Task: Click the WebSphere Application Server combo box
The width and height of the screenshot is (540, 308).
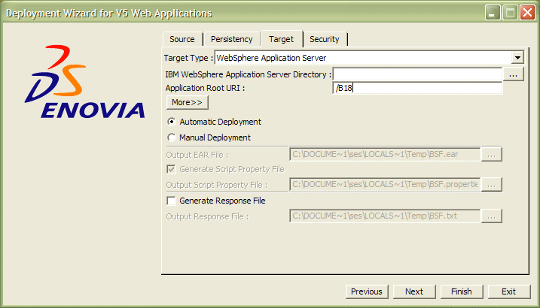Action: coord(369,58)
